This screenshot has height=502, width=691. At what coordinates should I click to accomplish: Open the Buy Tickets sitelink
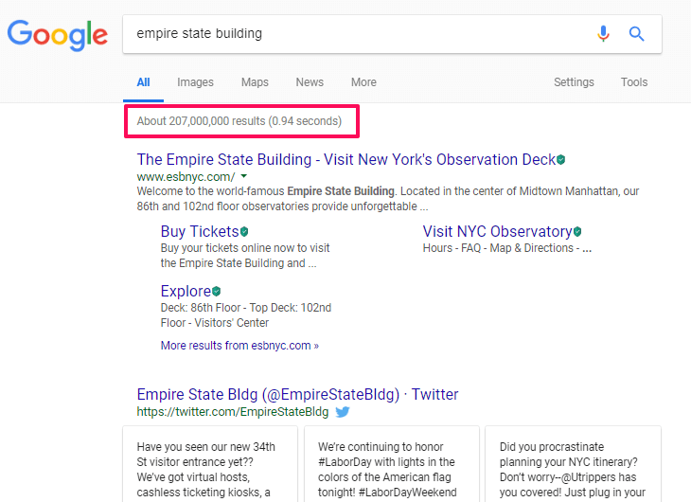pyautogui.click(x=199, y=232)
